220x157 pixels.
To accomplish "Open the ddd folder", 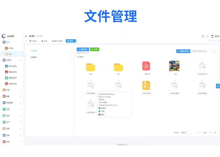I will (x=91, y=67).
